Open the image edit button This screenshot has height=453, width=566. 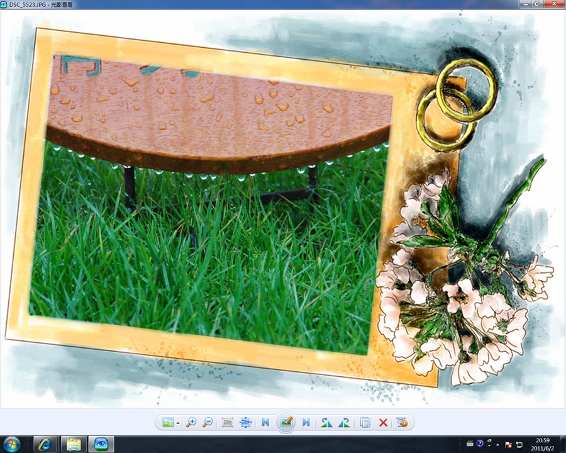pyautogui.click(x=286, y=422)
